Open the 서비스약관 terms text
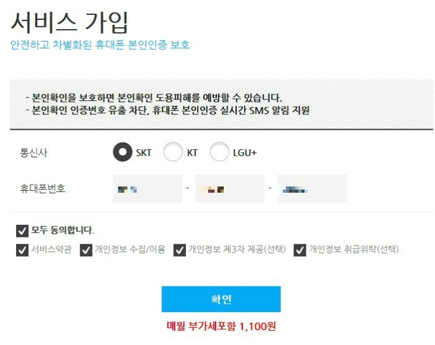This screenshot has height=345, width=435. click(52, 249)
